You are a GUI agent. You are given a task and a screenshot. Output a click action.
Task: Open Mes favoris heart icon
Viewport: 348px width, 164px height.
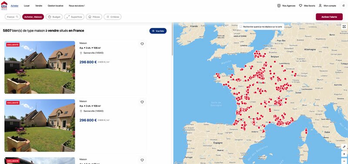tap(301, 6)
